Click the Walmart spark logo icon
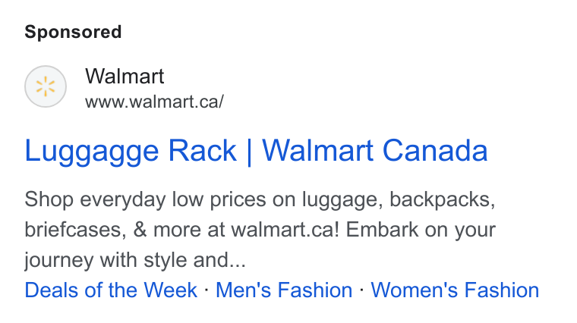Screen dimensions: 577x323 click(46, 86)
